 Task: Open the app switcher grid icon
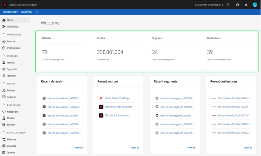[x=229, y=5]
